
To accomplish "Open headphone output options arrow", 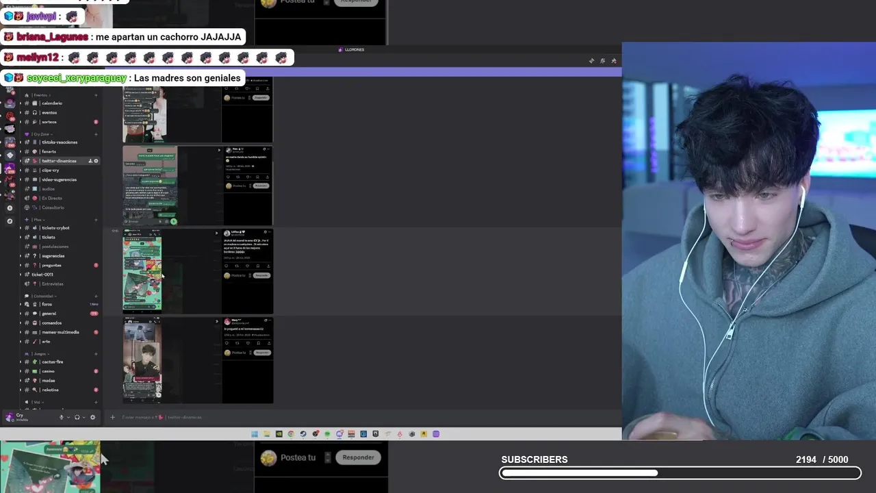I will click(84, 417).
